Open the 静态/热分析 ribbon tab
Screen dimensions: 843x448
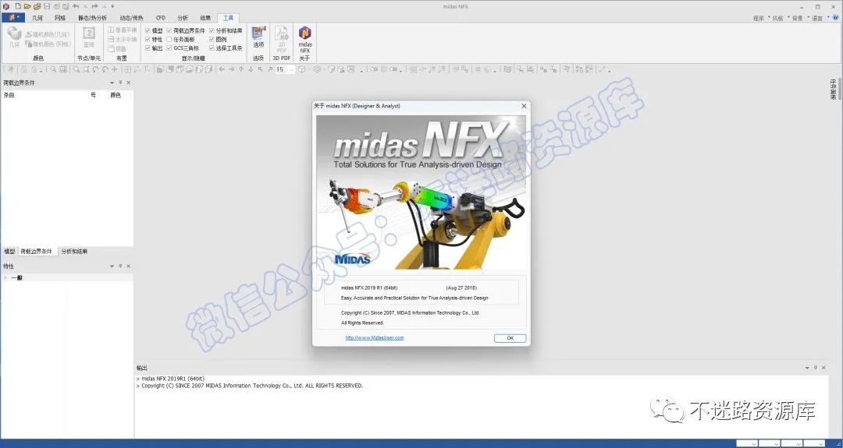[x=92, y=18]
